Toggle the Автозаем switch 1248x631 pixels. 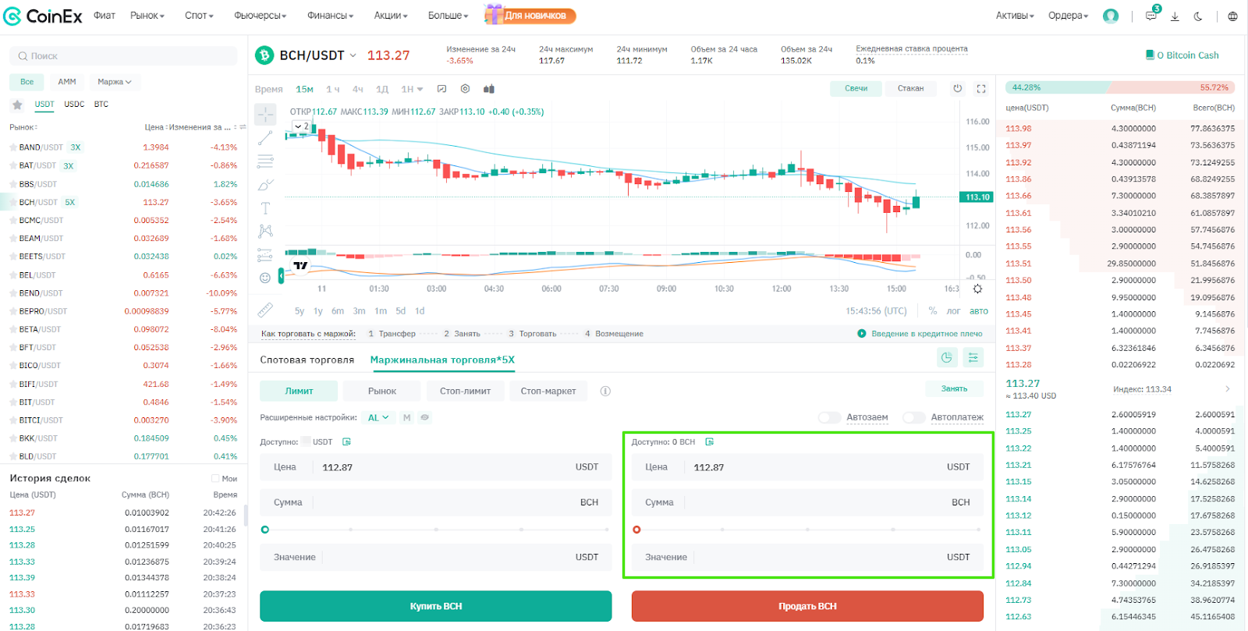pyautogui.click(x=829, y=417)
